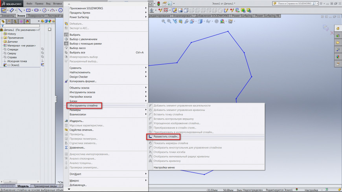Click the Section View icon

tap(180, 21)
